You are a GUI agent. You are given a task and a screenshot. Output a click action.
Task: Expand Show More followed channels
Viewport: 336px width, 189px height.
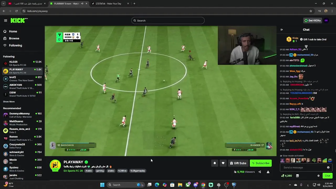(9, 102)
